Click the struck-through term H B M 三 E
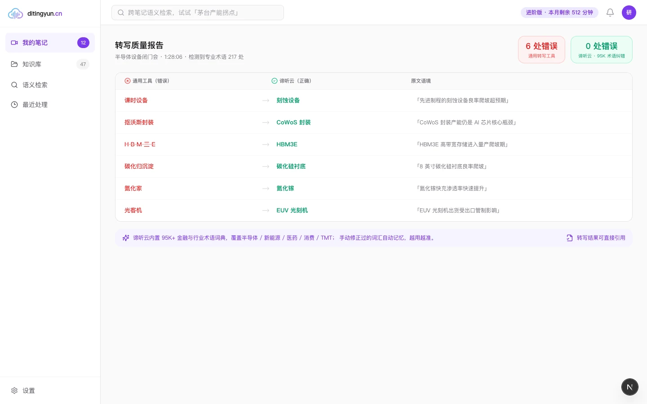The image size is (647, 404). (140, 145)
